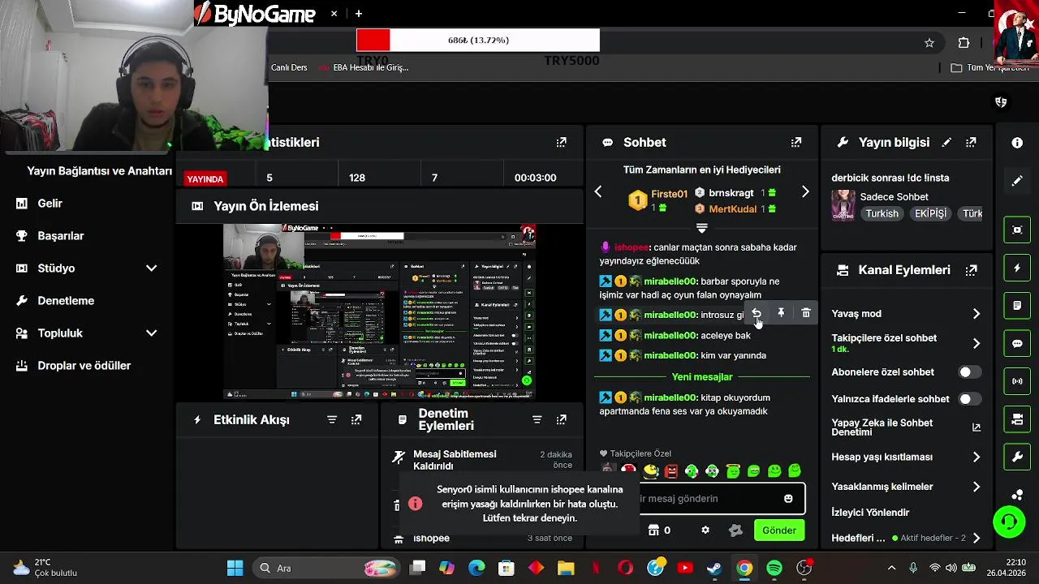Pop out the Yayın bilgisi panel
The image size is (1039, 584).
[971, 142]
